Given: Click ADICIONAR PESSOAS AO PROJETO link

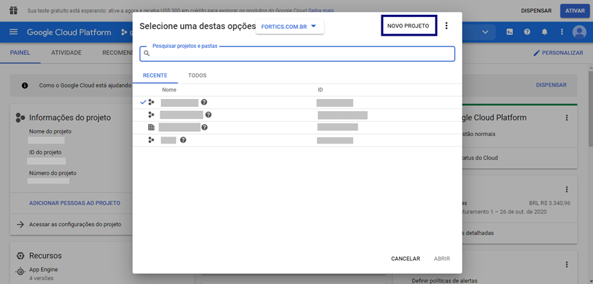Looking at the screenshot, I should (x=75, y=203).
